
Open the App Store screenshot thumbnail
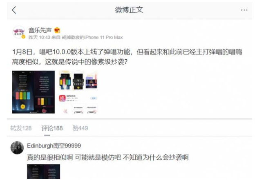78,92
